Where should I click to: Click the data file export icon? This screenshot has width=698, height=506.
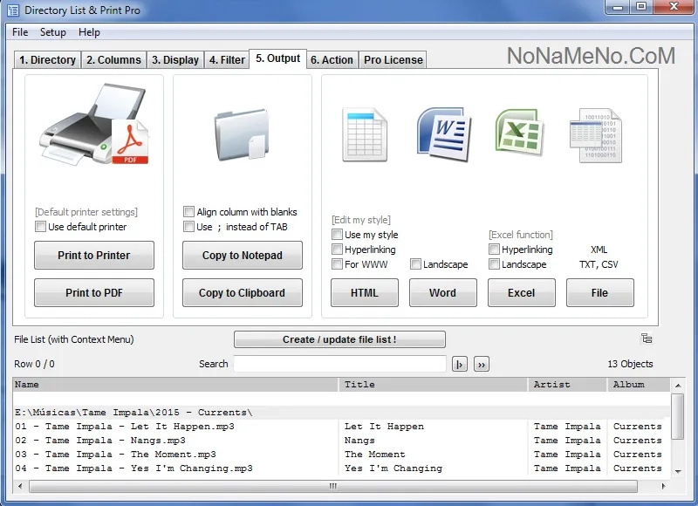598,136
